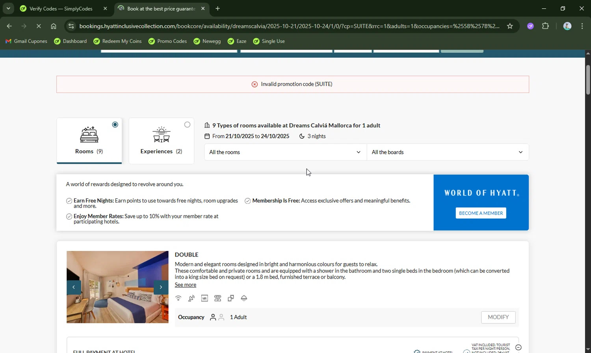
Task: Click the bed icon on Rooms tab
Action: coord(89,135)
